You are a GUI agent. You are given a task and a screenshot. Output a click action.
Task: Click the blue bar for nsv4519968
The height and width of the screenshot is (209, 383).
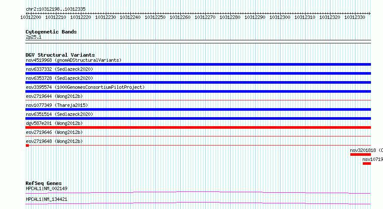click(x=198, y=64)
